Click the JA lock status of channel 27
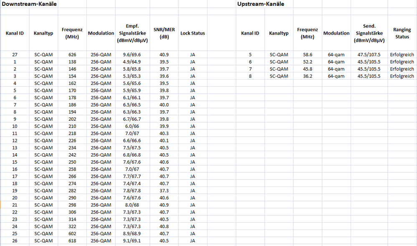 click(192, 55)
